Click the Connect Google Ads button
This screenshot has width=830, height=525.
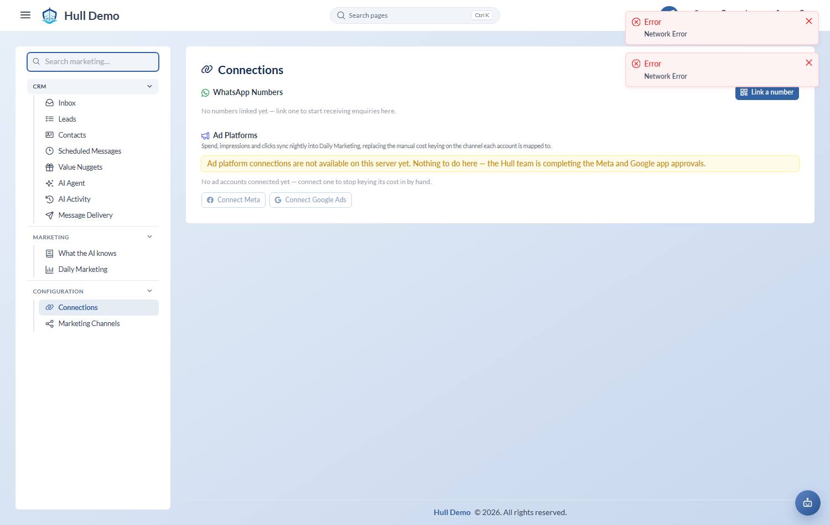[x=310, y=200]
